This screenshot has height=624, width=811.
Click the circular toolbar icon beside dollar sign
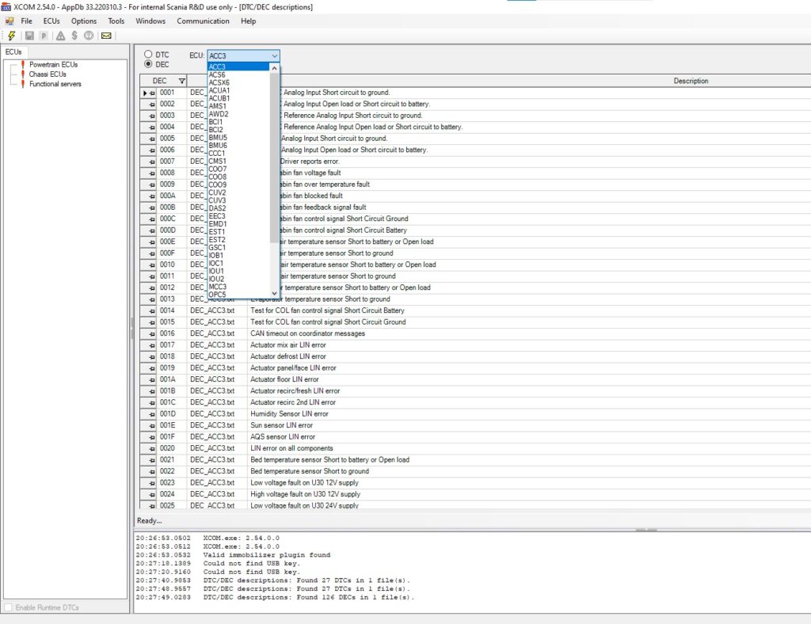89,35
